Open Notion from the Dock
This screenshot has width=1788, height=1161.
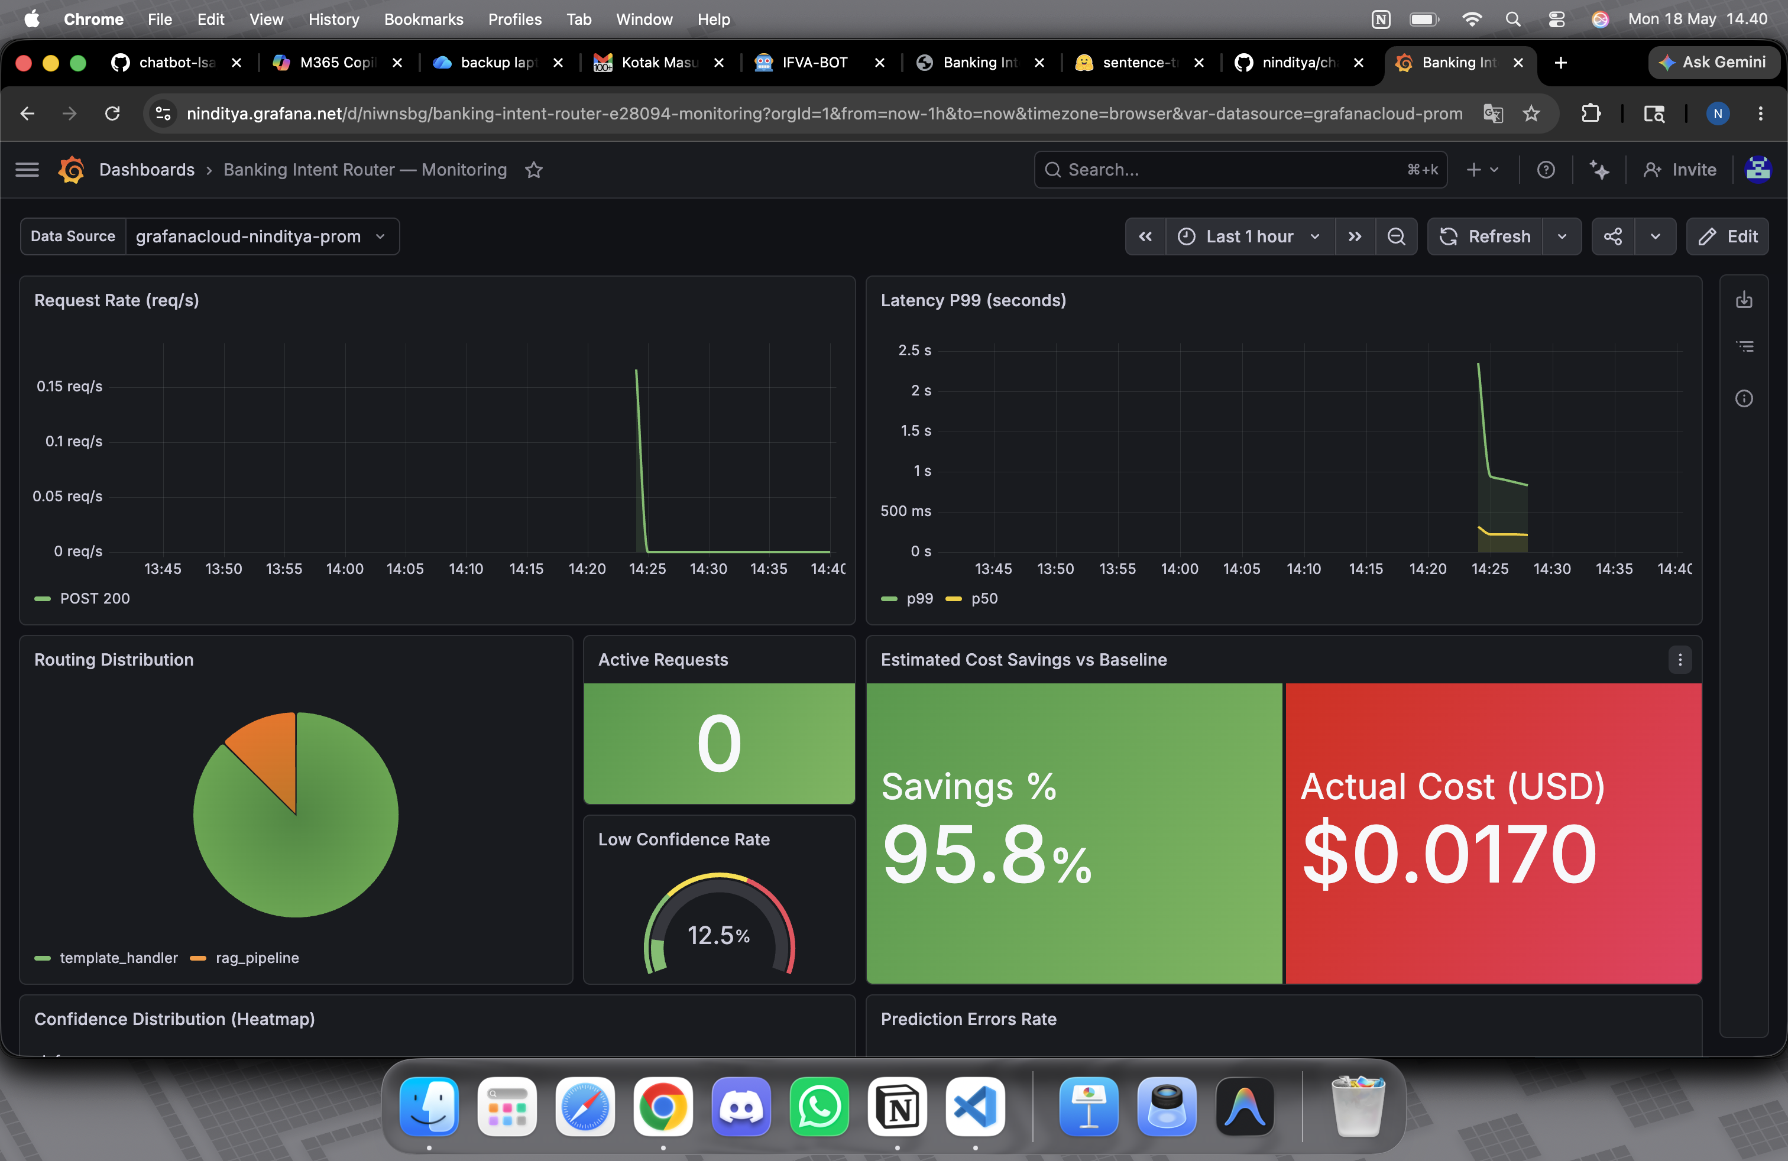[x=897, y=1107]
